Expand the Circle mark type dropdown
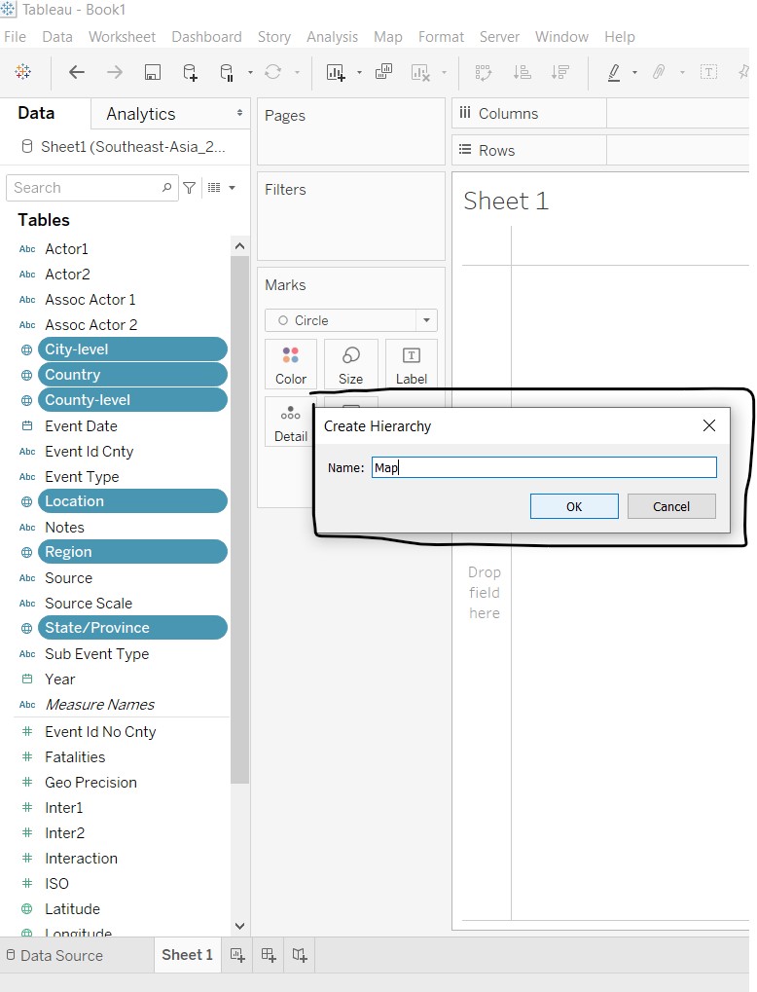This screenshot has height=992, width=757. (x=425, y=320)
